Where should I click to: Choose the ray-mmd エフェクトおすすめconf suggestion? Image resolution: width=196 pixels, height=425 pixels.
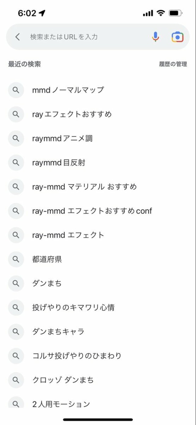click(92, 211)
